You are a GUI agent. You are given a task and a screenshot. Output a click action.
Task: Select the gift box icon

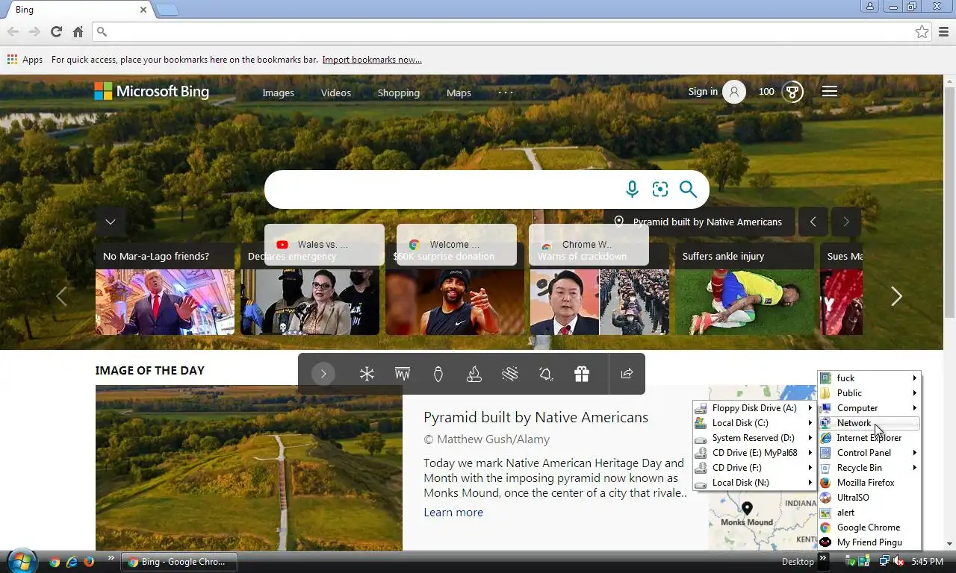582,374
